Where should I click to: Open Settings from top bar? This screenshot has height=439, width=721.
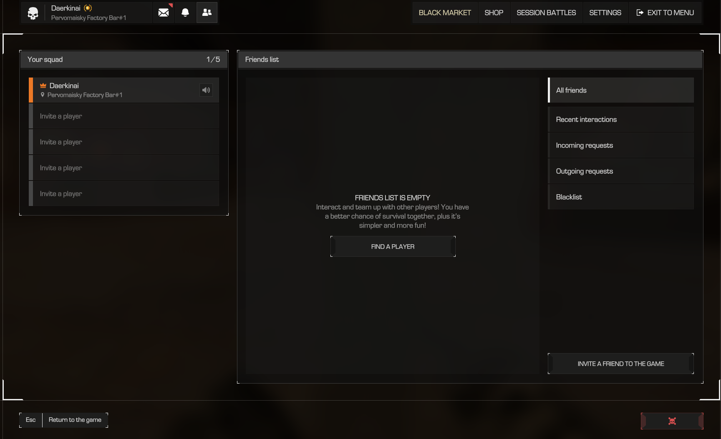[605, 13]
